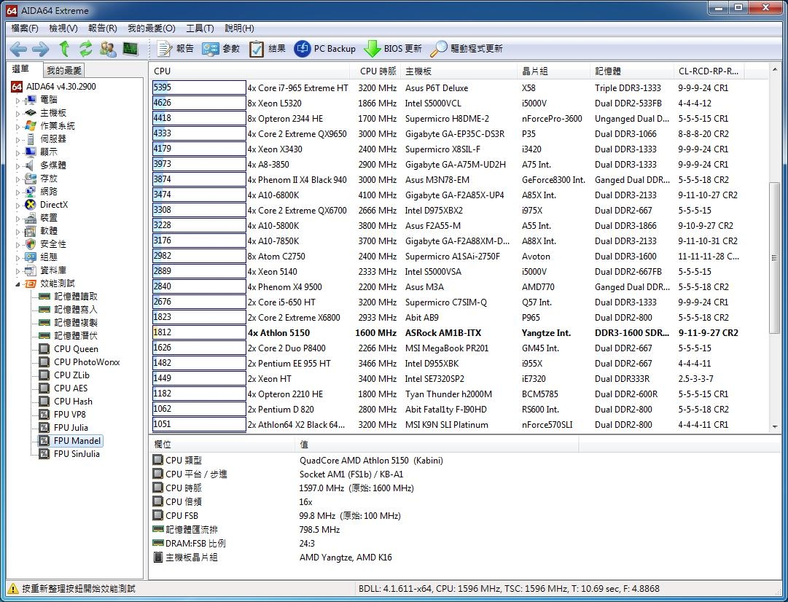Select the 記憶體複製 memory copy benchmark
Screen dimensions: 788x602
tap(75, 323)
